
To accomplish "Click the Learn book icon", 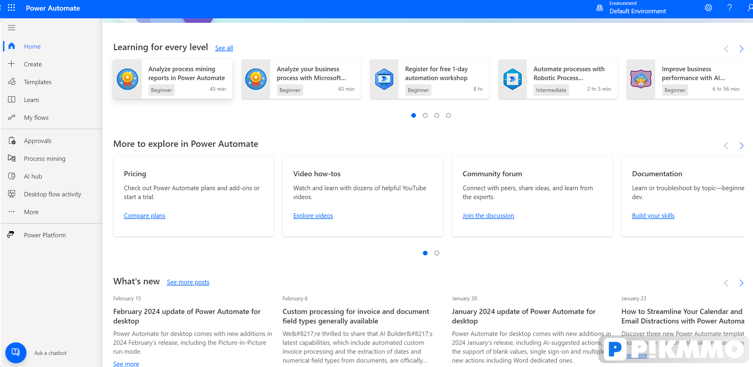I will [12, 99].
